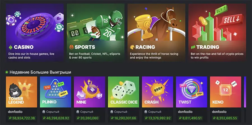
Task: Click the basketball icon next to SPORTS
Action: pos(71,47)
